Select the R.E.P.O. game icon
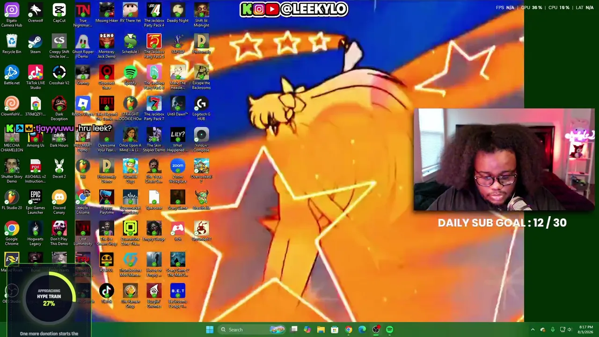The width and height of the screenshot is (599, 337). (106, 263)
